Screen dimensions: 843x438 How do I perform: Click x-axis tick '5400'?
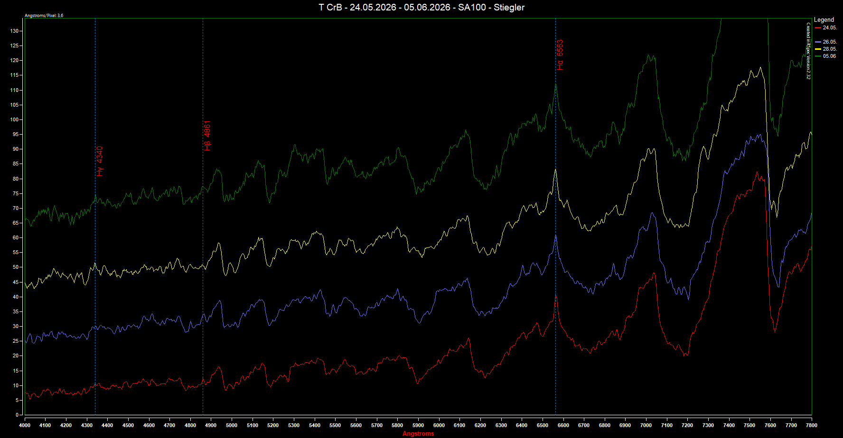(x=315, y=425)
